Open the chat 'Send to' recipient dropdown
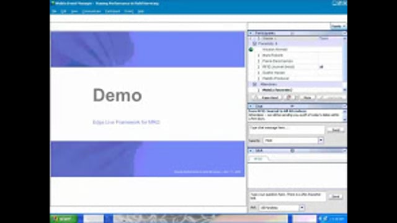The height and width of the screenshot is (223, 397). 321,141
